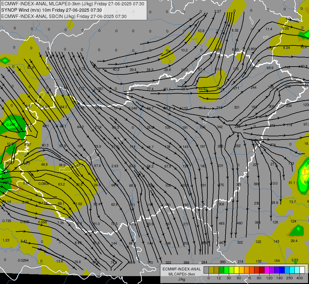Screen dimensions: 309x284
Task: Click the map value 0.257
Action: [11, 125]
